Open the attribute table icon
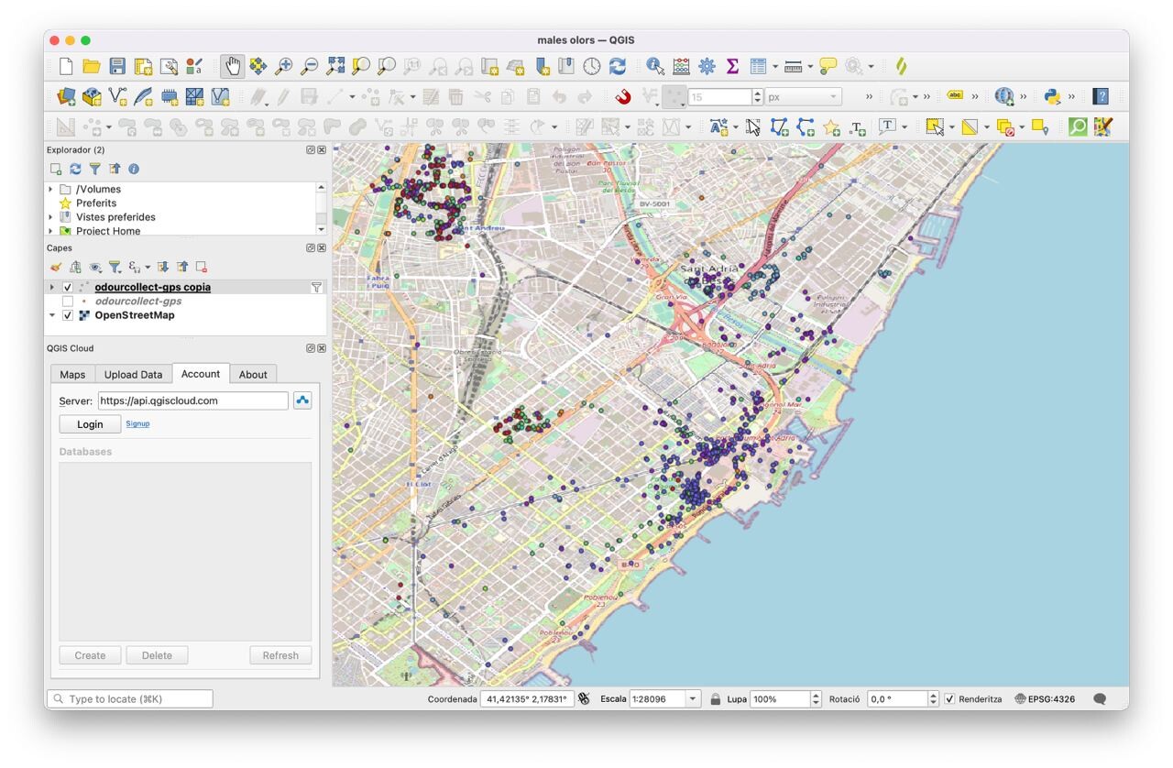Image resolution: width=1173 pixels, height=768 pixels. point(758,66)
